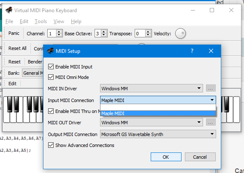Click the question mark help button in MIDI Setup
The width and height of the screenshot is (244, 173).
point(192,51)
